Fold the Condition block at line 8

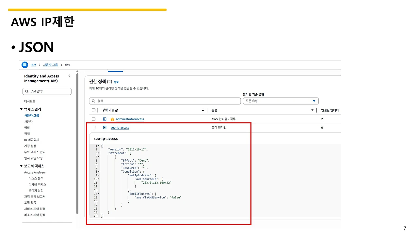[x=99, y=172]
